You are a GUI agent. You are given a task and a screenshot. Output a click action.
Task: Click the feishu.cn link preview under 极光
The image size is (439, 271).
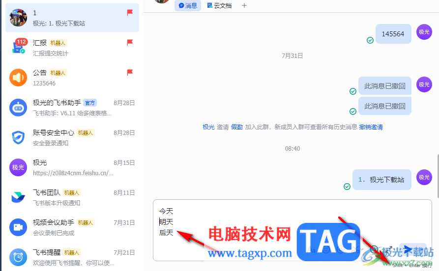[73, 173]
